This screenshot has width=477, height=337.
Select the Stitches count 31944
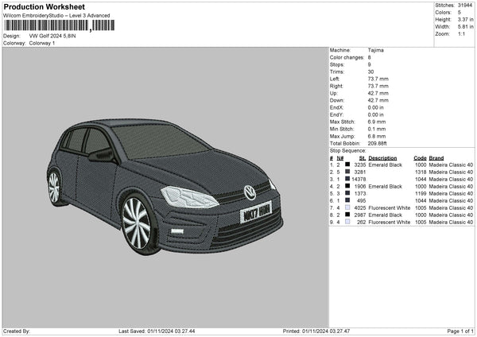(467, 6)
